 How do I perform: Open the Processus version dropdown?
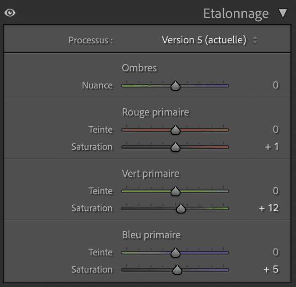click(209, 40)
